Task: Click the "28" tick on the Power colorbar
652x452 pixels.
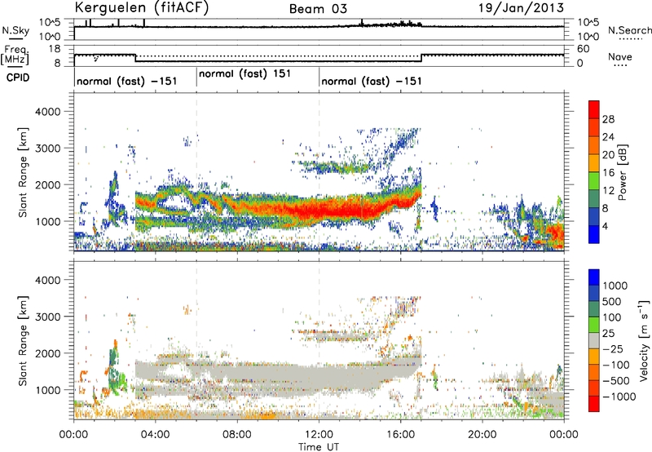Action: pyautogui.click(x=608, y=119)
